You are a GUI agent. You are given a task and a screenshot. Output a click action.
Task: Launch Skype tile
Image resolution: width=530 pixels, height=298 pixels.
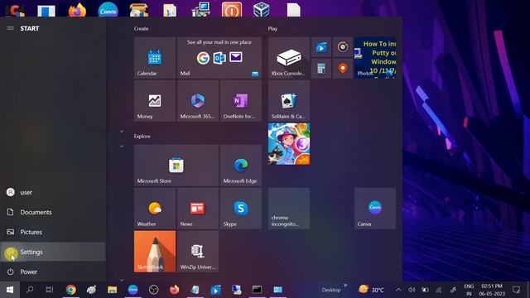click(241, 208)
